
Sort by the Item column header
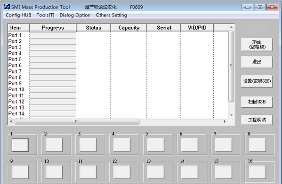click(x=18, y=28)
